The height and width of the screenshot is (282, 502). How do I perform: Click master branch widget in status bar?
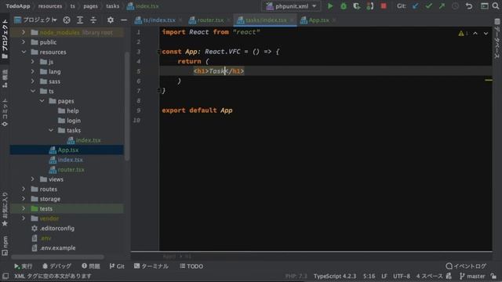(x=472, y=276)
